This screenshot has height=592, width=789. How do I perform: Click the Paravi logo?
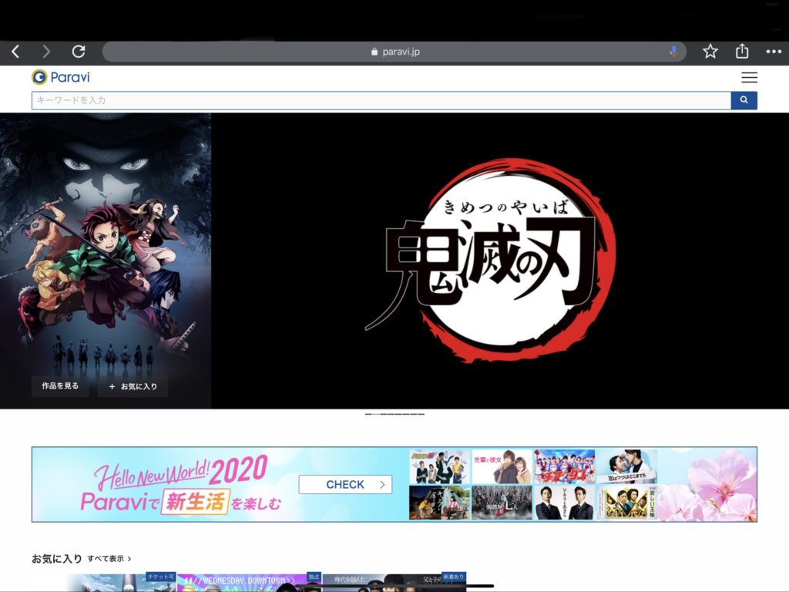[x=61, y=77]
